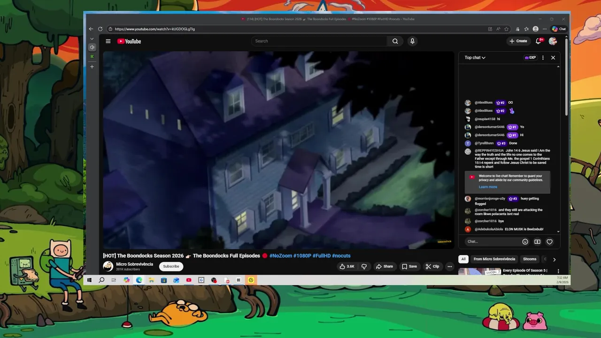
Task: Switch to the green icon vertical tab
Action: (92, 56)
